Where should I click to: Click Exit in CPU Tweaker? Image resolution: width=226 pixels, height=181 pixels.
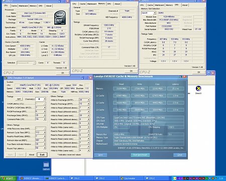pos(42,154)
